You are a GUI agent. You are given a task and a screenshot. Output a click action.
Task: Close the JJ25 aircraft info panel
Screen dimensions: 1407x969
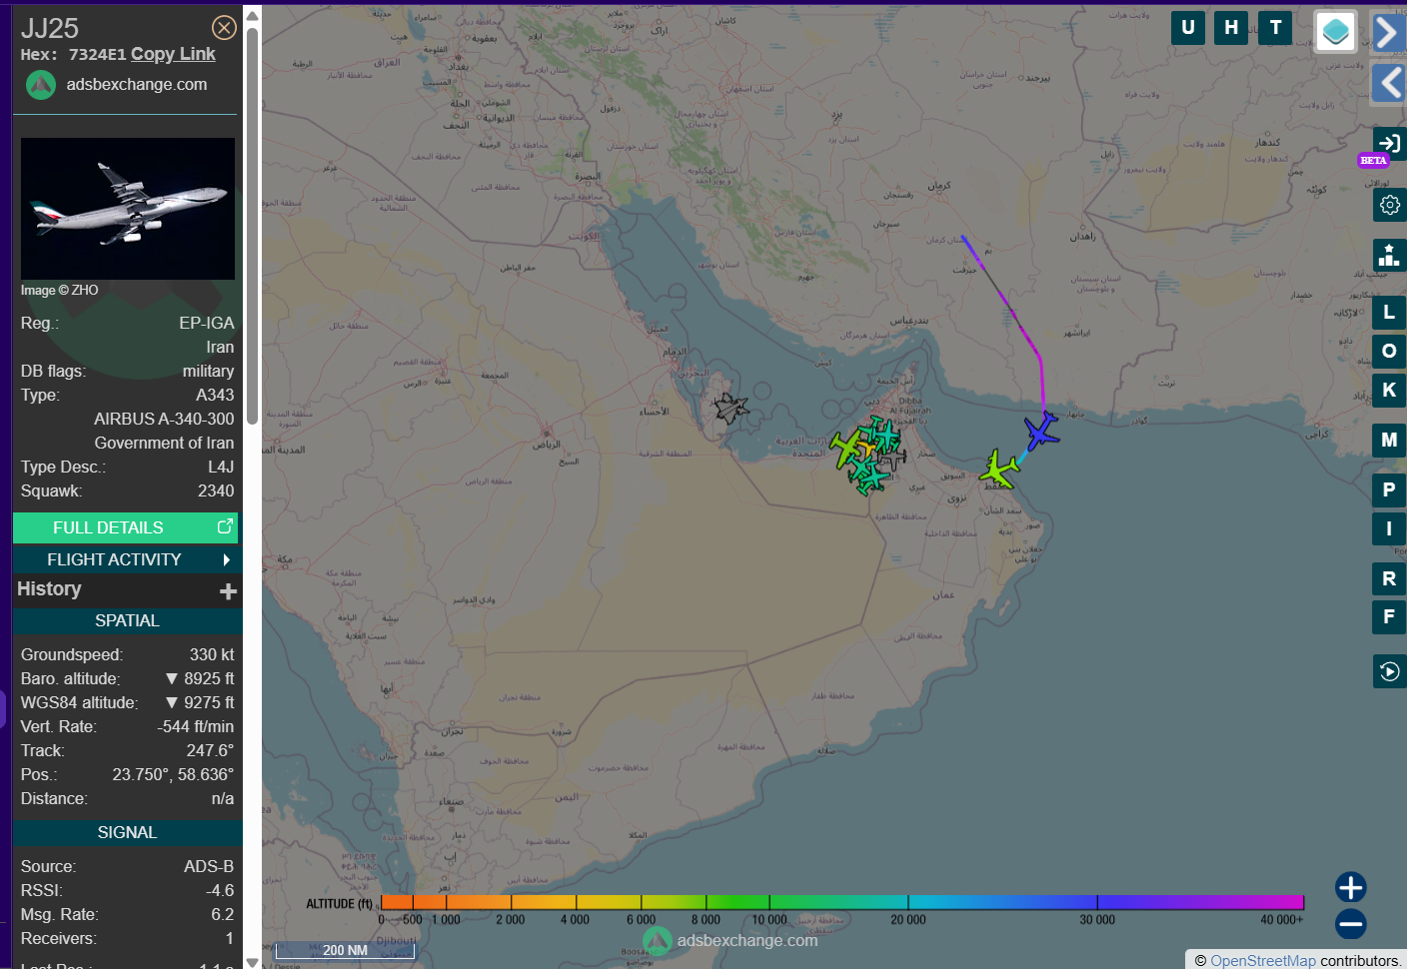coord(224,28)
